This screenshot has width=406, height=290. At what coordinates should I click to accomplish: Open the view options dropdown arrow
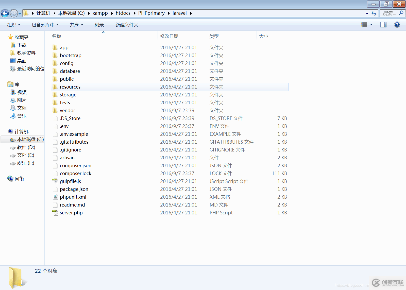coord(371,25)
